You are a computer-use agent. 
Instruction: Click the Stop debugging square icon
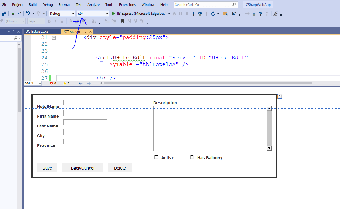(187, 14)
